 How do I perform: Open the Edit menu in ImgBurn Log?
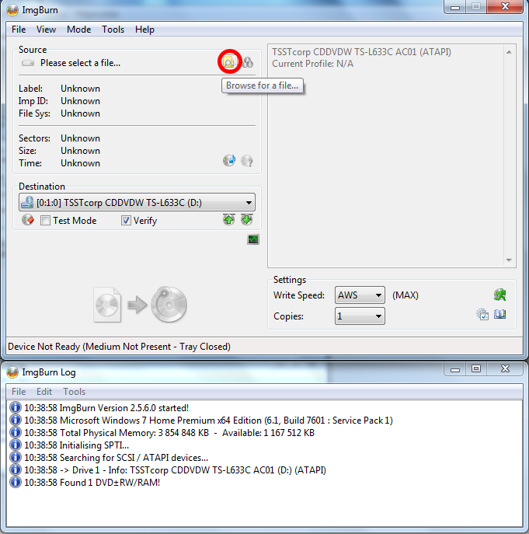tap(44, 392)
